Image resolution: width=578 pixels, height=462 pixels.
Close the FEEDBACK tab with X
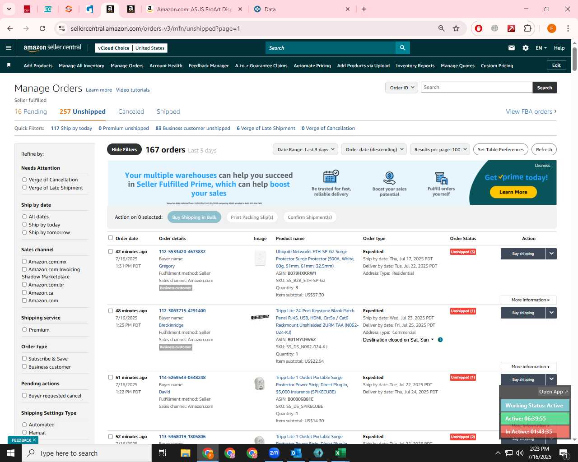click(x=34, y=440)
